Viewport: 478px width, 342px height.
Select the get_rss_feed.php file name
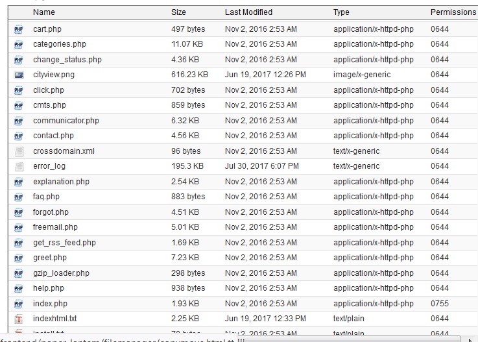[x=64, y=243]
